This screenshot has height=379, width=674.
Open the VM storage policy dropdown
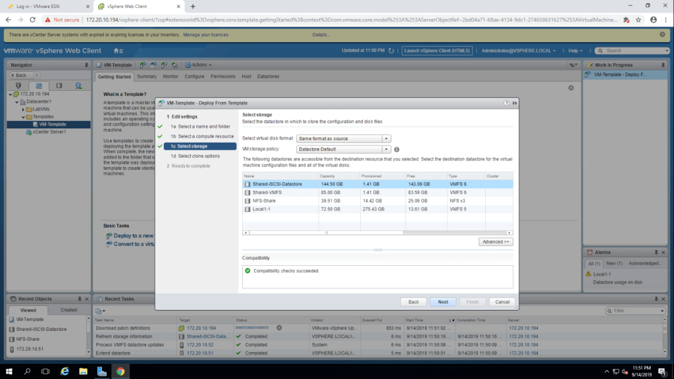386,149
